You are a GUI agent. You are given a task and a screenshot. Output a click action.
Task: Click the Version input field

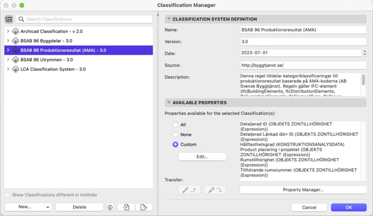point(303,42)
